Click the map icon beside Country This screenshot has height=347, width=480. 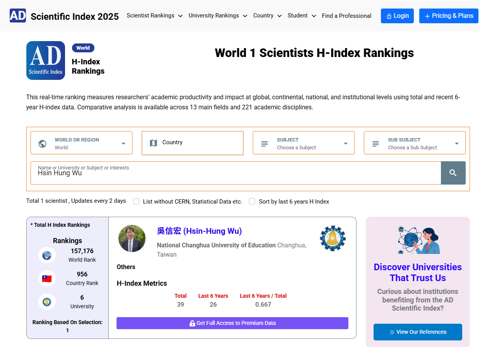(153, 143)
